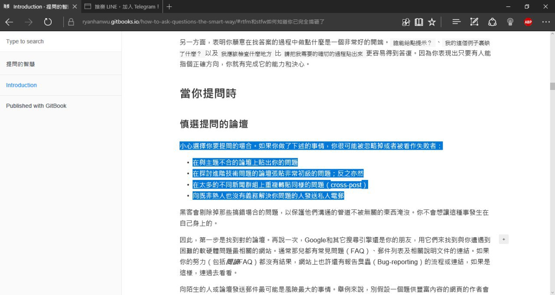Open the Hub (favorites and history) icon
555x295 pixels.
pos(456,22)
